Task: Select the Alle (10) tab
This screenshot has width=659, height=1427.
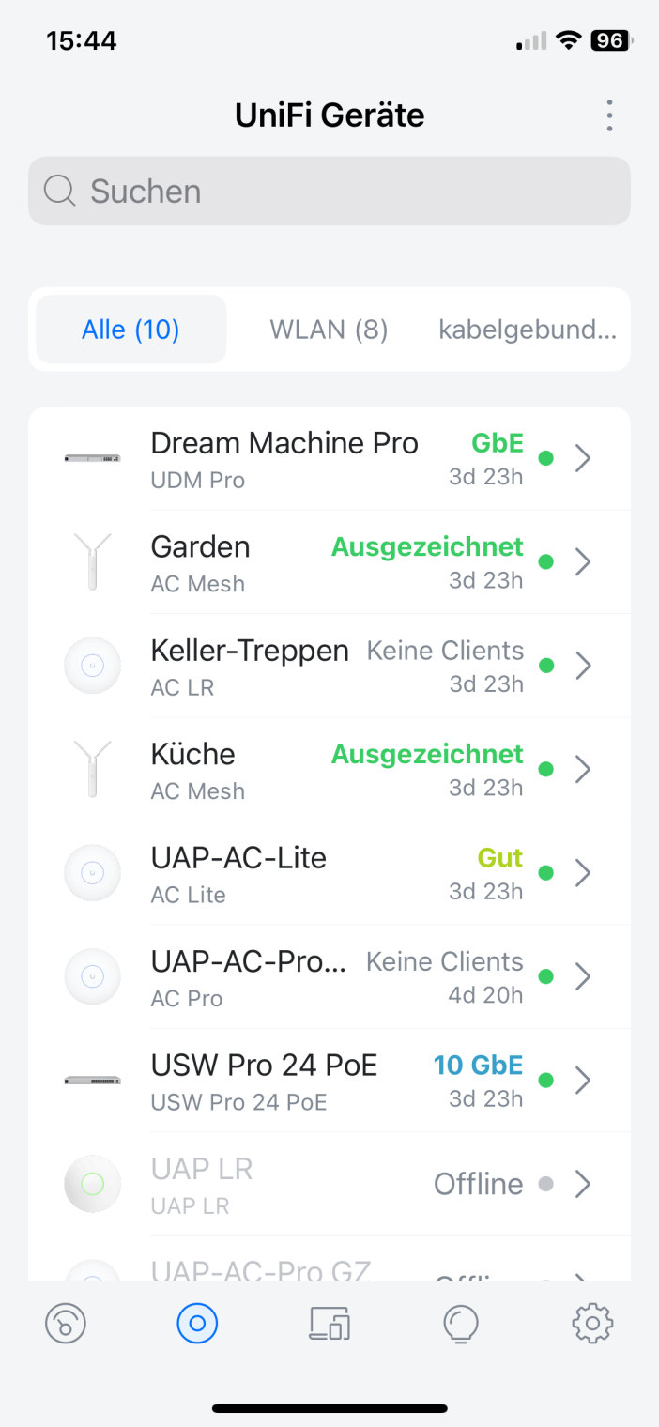Action: click(x=130, y=330)
